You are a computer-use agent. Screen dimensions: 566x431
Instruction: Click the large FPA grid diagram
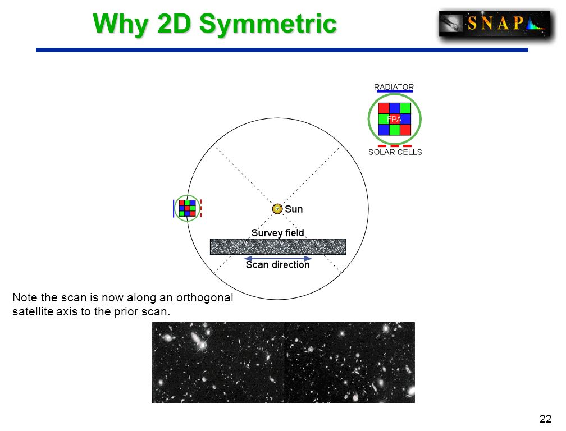395,119
